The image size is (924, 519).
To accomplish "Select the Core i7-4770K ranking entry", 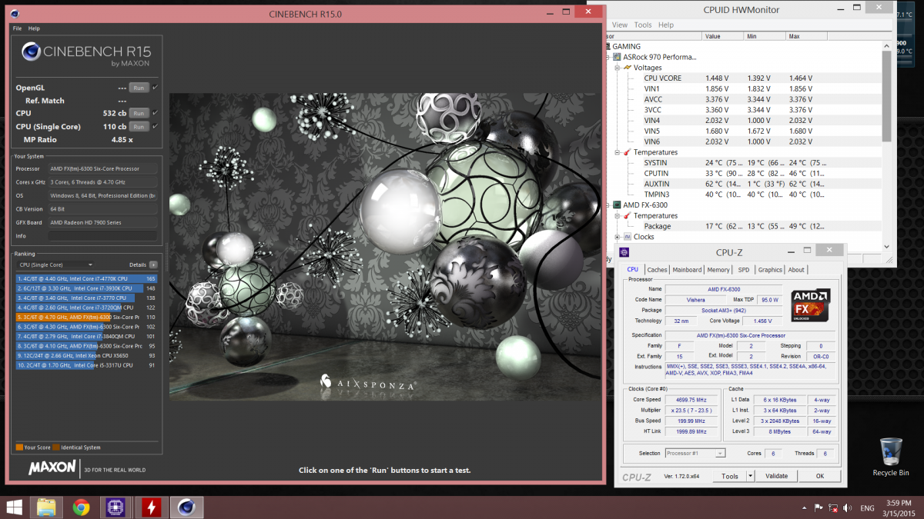I will (87, 278).
